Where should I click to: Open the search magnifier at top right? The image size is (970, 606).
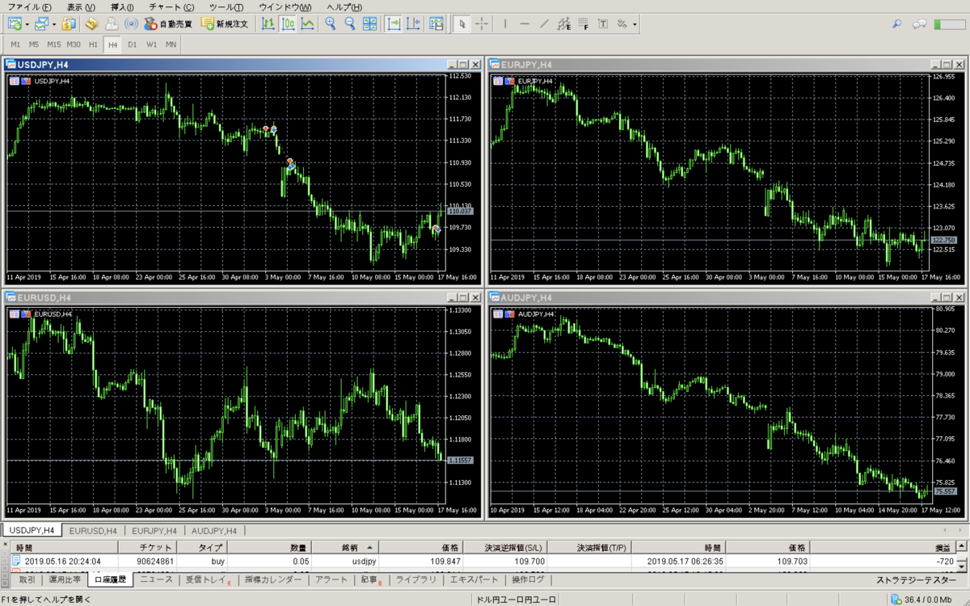tap(896, 23)
